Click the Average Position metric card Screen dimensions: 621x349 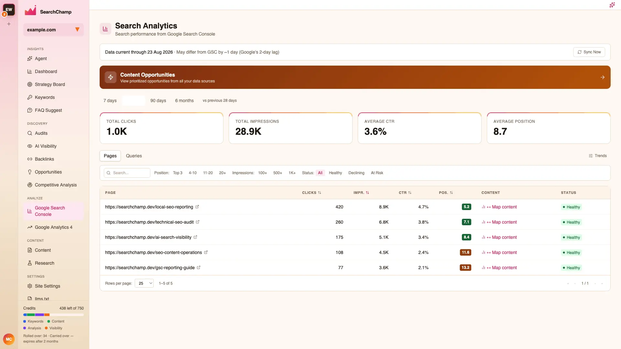[549, 128]
